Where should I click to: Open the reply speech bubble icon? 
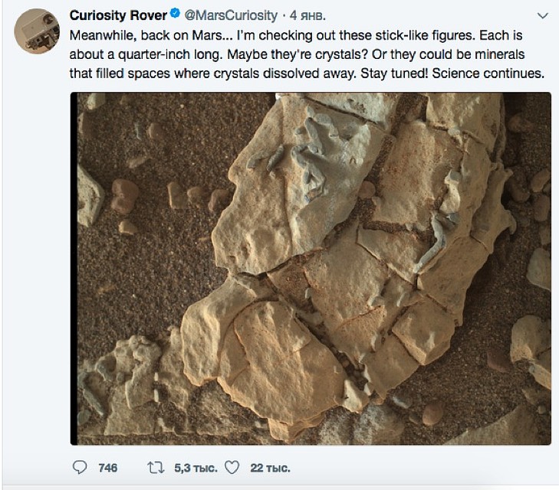(80, 468)
